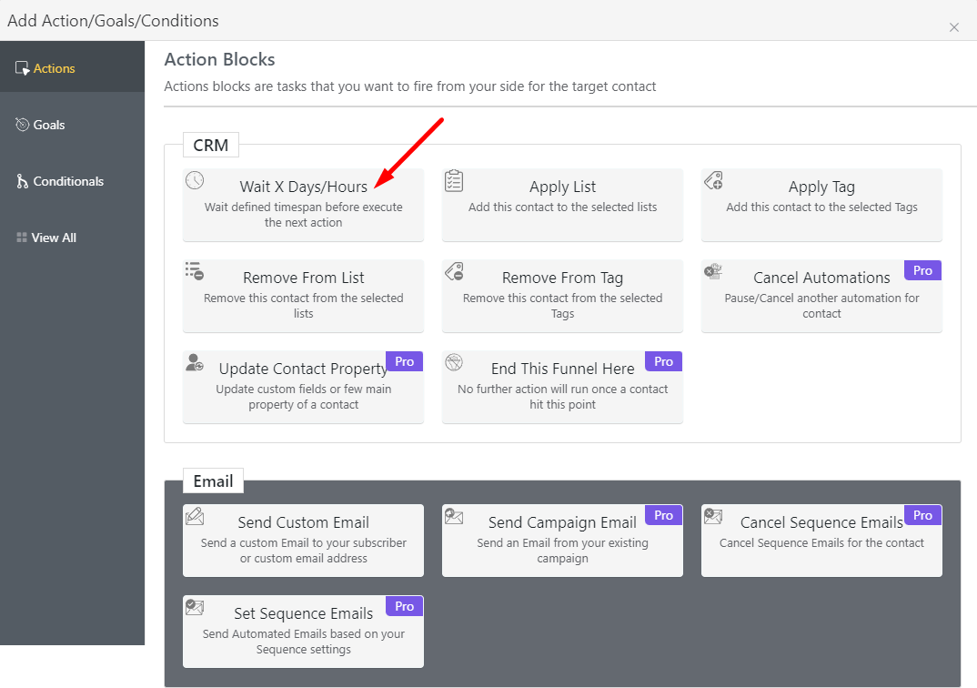Screen dimensions: 977x688
Task: Click 'Pause/Cancel another automation for contact' text
Action: (821, 306)
